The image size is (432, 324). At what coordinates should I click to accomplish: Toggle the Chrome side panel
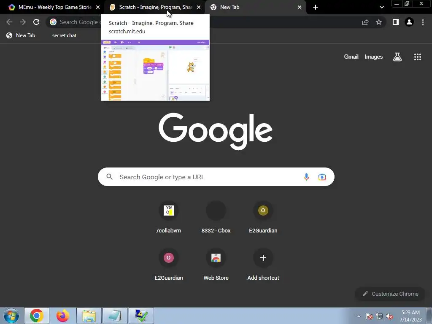(x=396, y=22)
